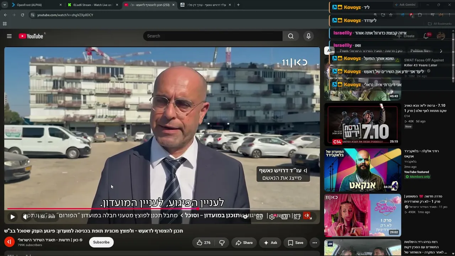Save the video to a playlist
455x256 pixels.
coord(295,242)
